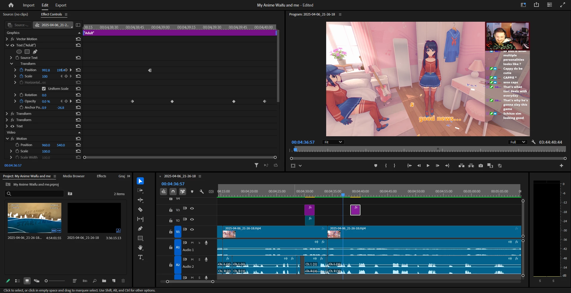Expand the Rotation property
Viewport: 571px width, 293px height.
coord(15,95)
